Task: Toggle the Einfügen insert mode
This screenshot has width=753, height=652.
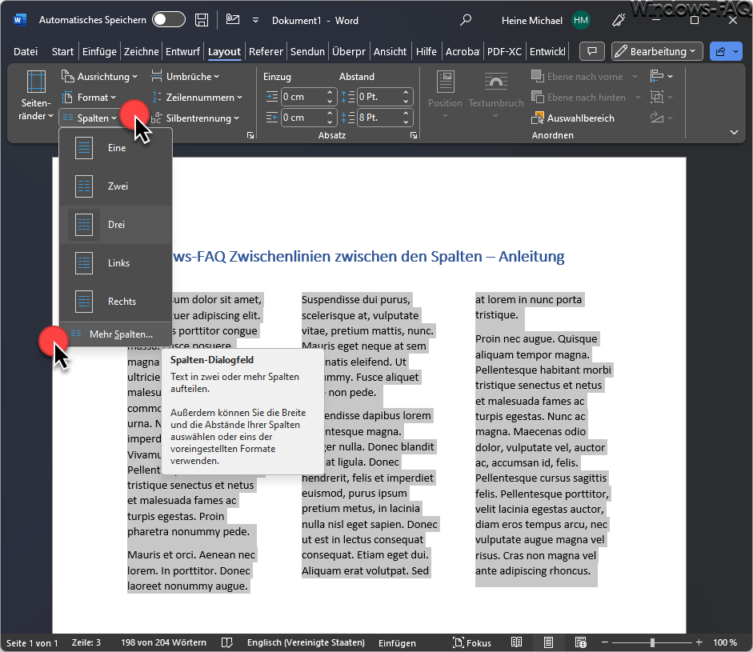Action: point(397,643)
